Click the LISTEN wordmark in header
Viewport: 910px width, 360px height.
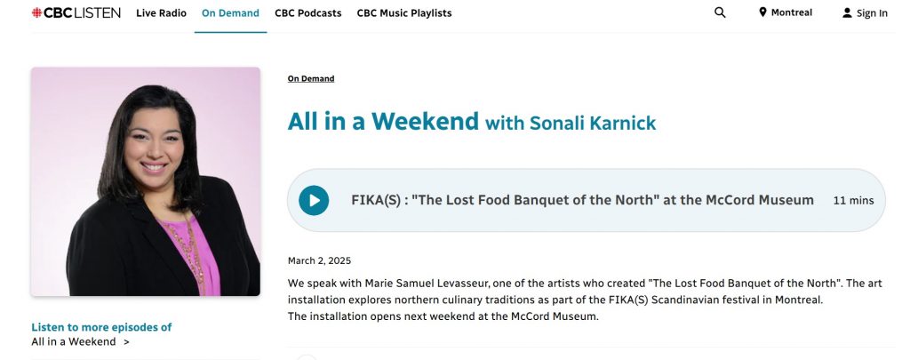point(92,13)
